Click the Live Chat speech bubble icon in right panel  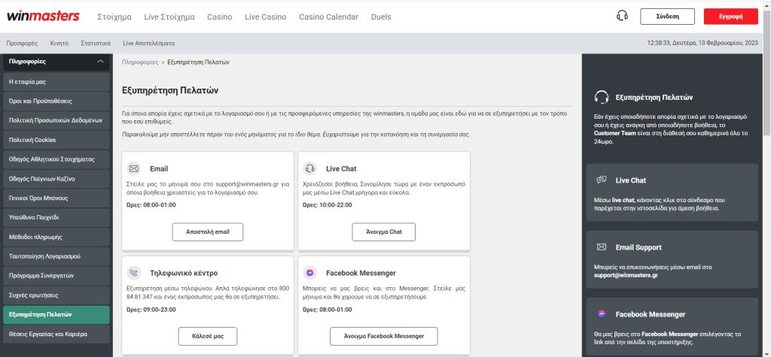[x=602, y=180]
